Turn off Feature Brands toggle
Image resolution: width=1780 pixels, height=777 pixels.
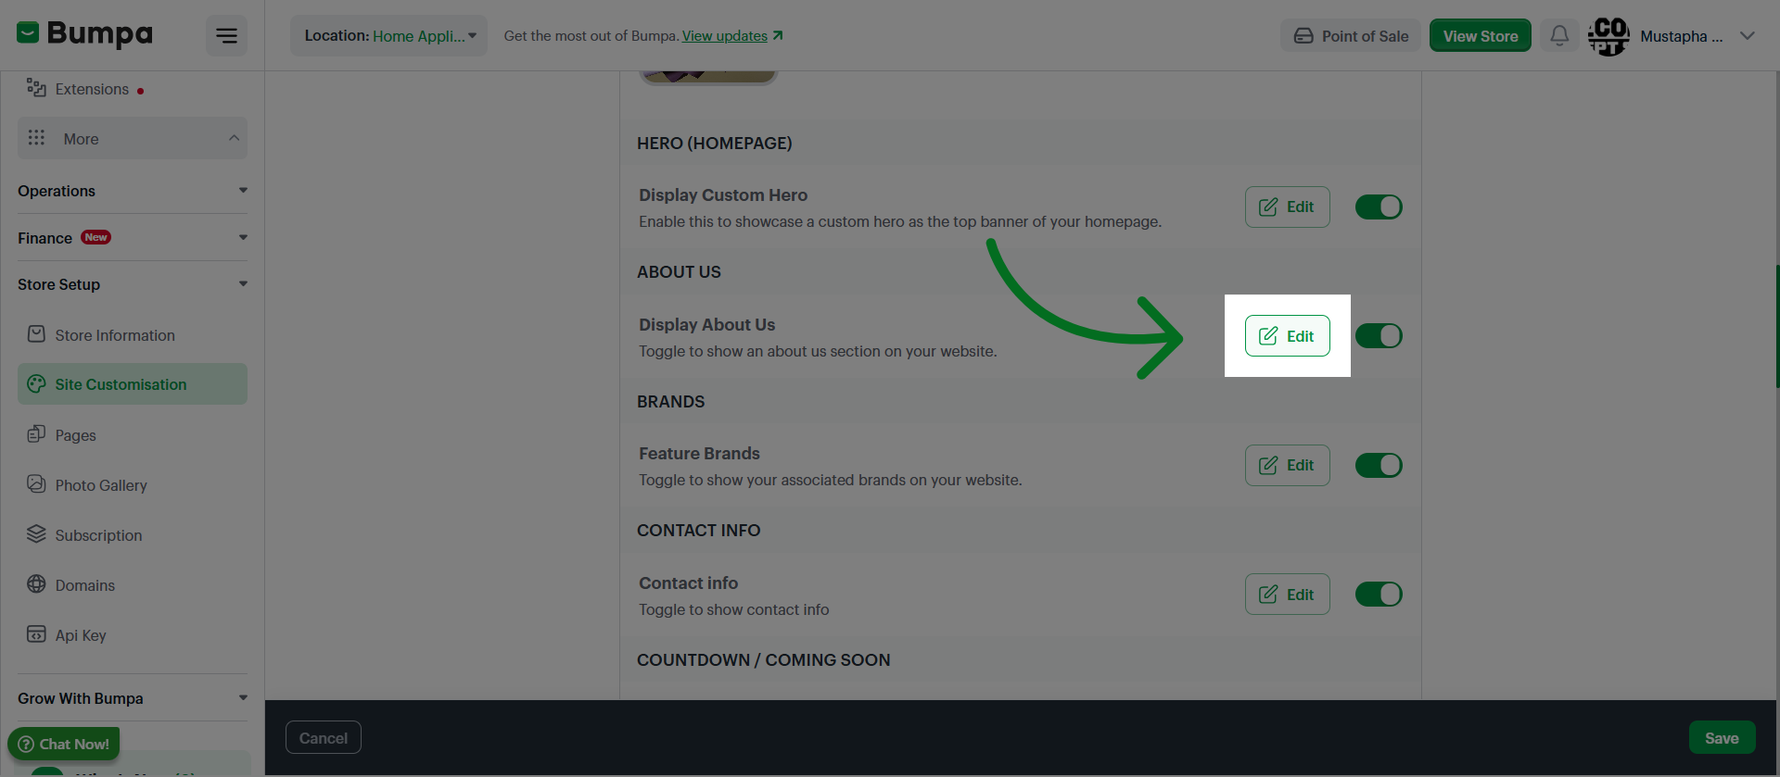click(1379, 465)
